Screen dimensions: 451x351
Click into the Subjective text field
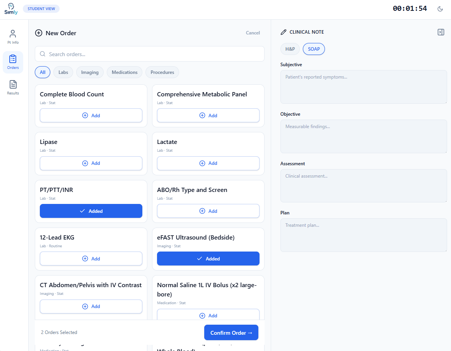pyautogui.click(x=363, y=87)
